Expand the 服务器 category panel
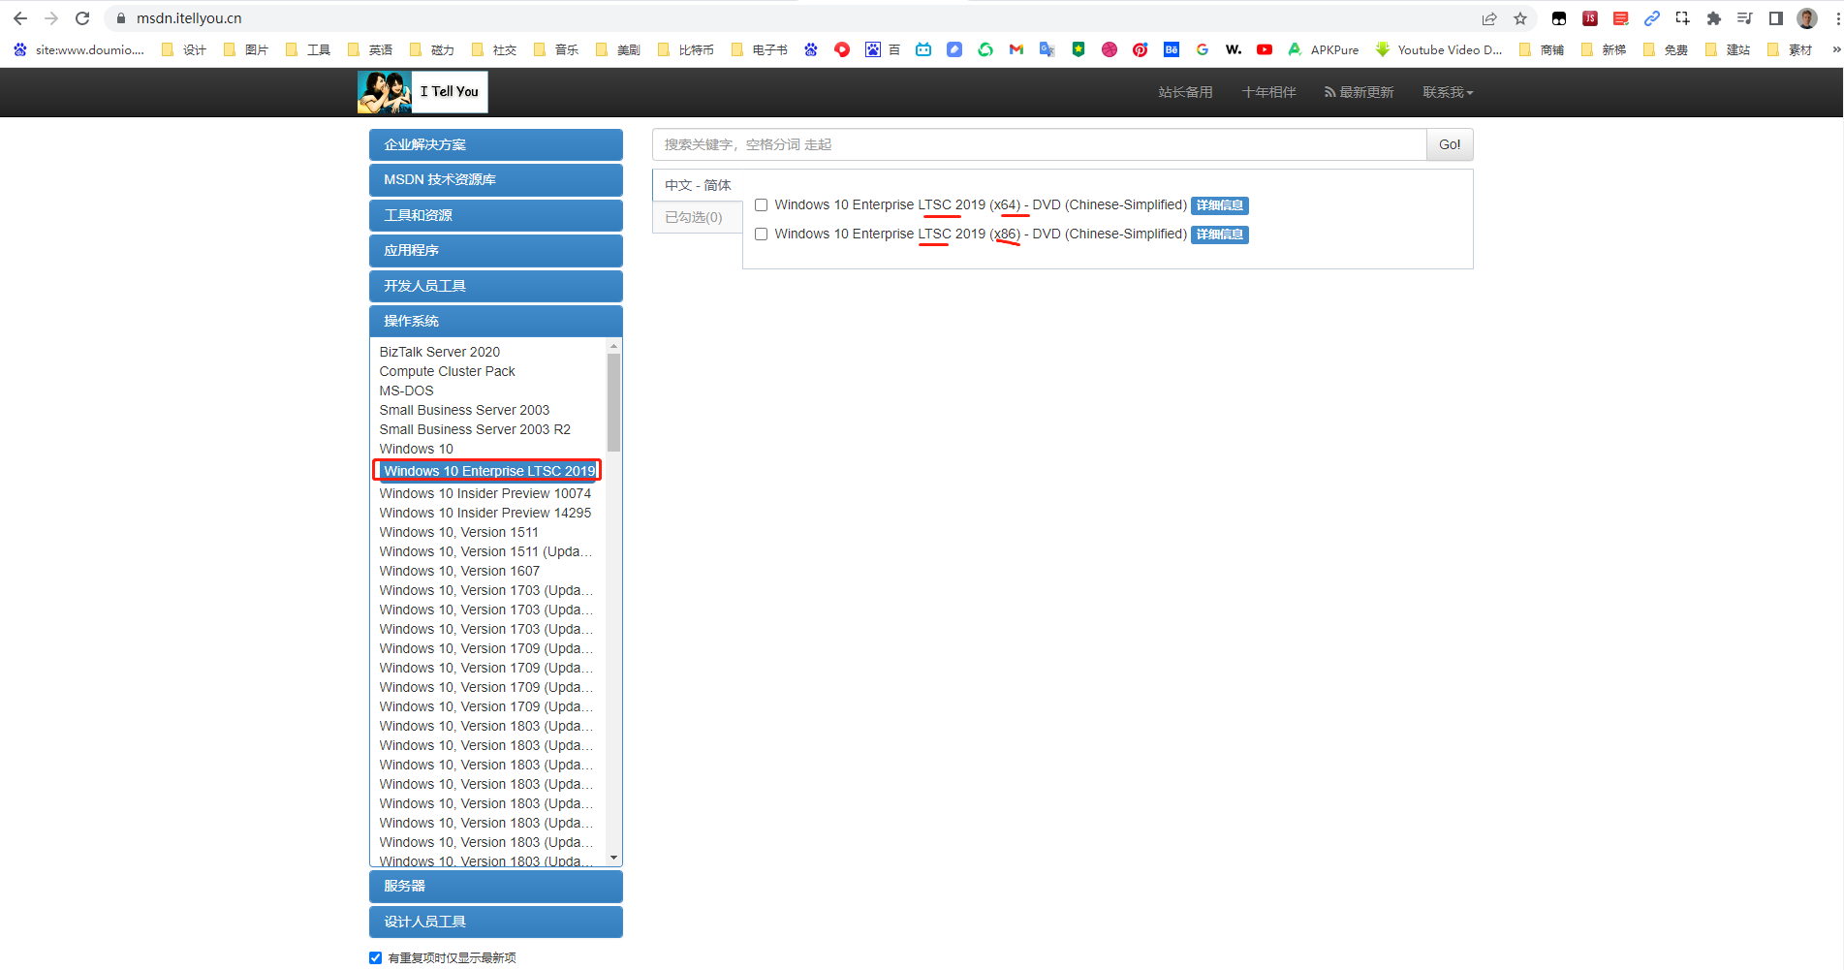This screenshot has height=970, width=1844. (495, 886)
